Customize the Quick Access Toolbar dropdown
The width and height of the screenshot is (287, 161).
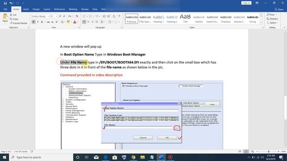[x=23, y=3]
